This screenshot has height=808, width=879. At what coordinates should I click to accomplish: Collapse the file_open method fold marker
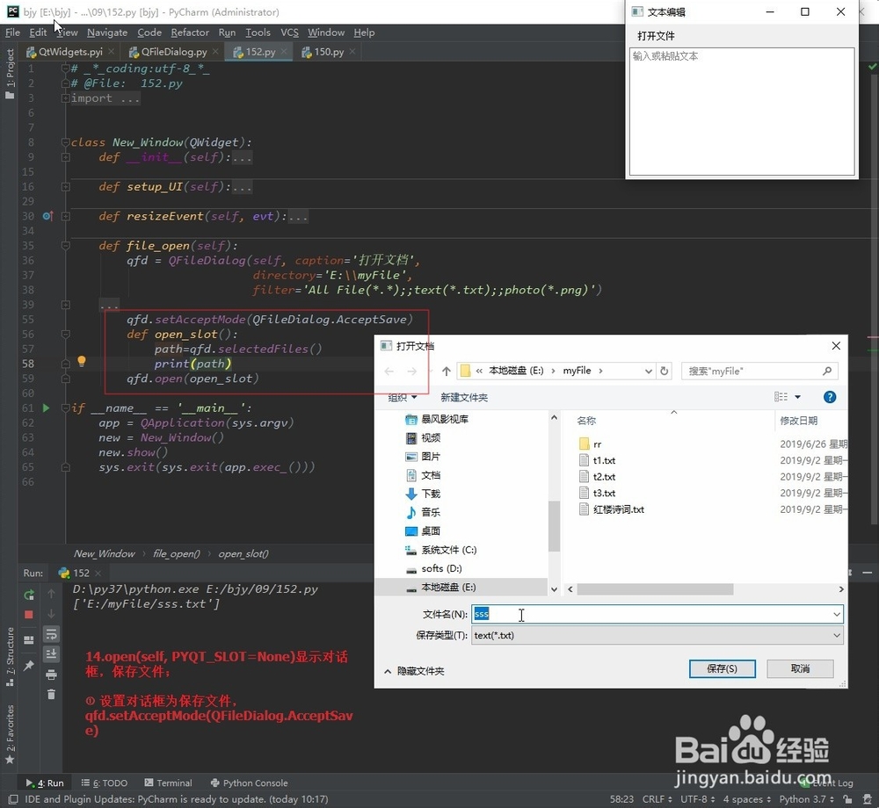[66, 246]
